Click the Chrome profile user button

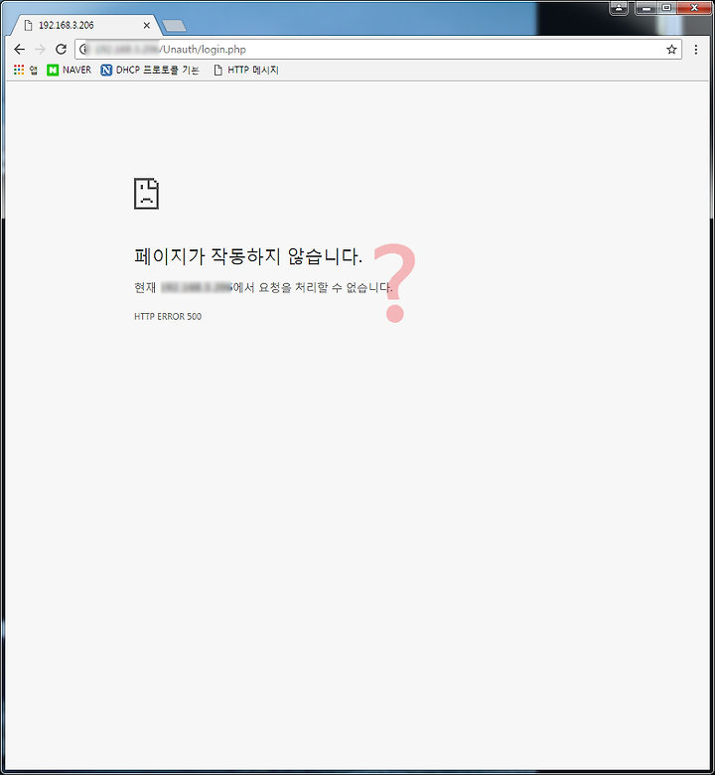619,8
